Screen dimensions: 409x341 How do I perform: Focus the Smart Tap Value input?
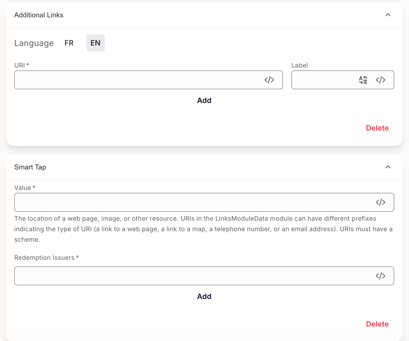point(192,202)
